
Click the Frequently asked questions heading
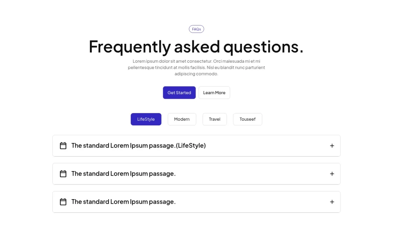196,47
